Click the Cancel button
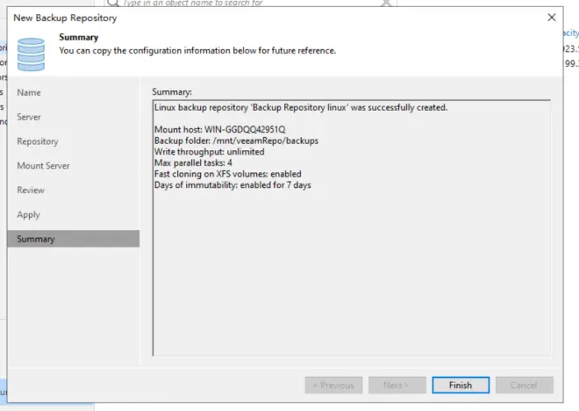This screenshot has height=411, width=579. point(524,386)
